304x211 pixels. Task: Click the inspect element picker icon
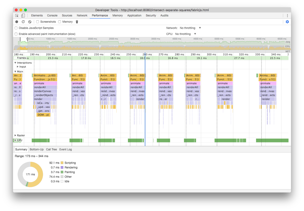pyautogui.click(x=17, y=15)
